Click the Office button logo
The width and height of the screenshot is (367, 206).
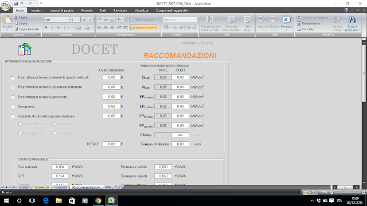6,6
